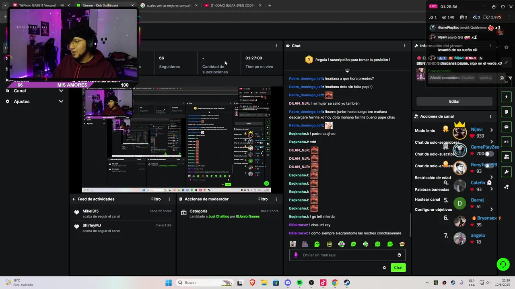Image resolution: width=515 pixels, height=289 pixels.
Task: Open the chat bubble sidebar icon
Action: [506, 127]
